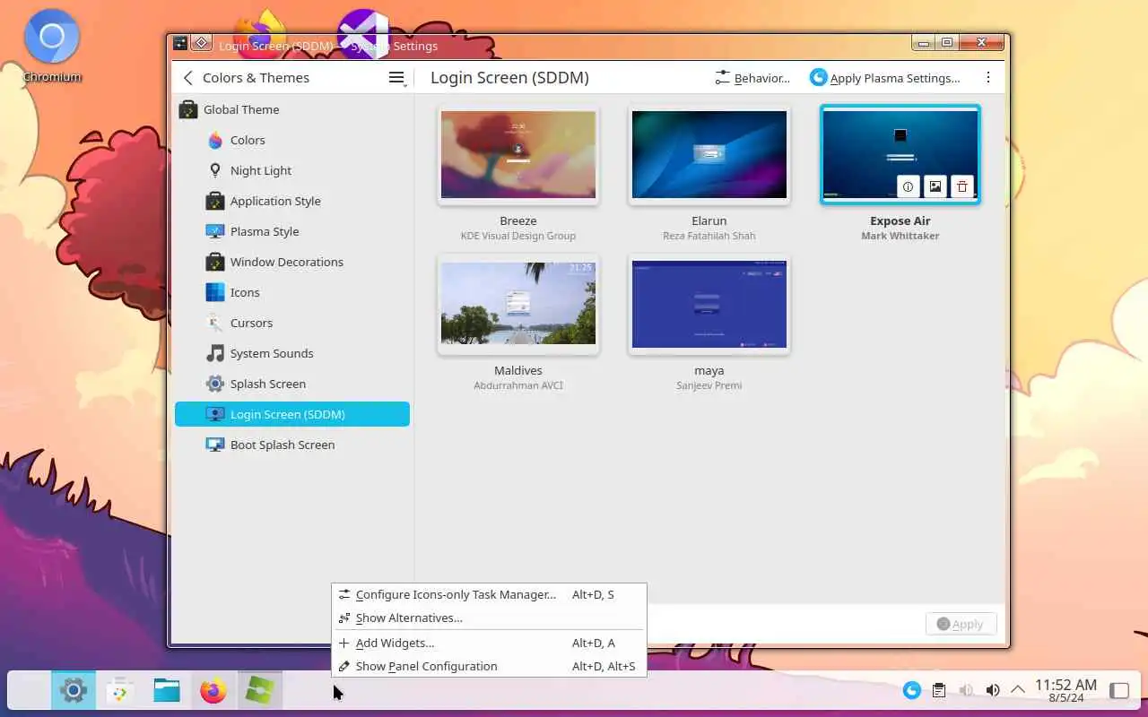
Task: Select Colors in the sidebar
Action: [x=292, y=140]
